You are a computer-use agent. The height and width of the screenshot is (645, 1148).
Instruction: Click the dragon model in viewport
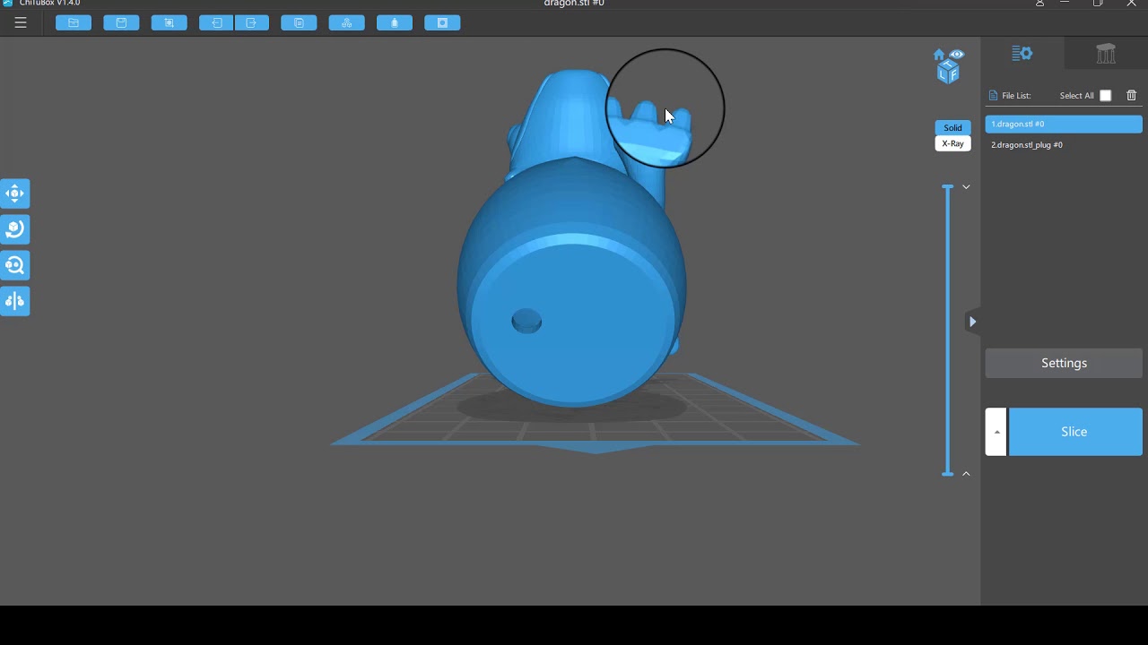[x=574, y=237]
